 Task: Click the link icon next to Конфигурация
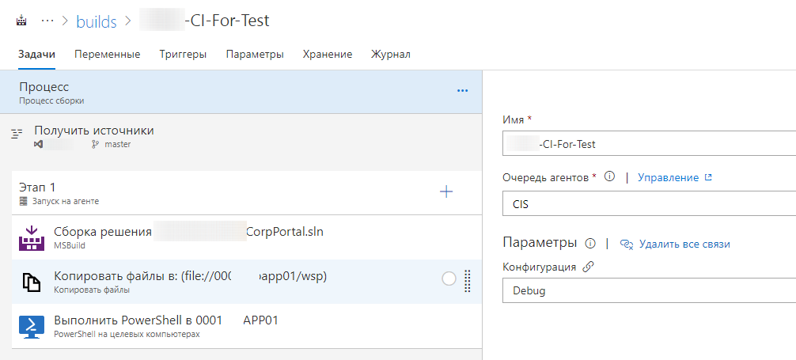tap(588, 267)
